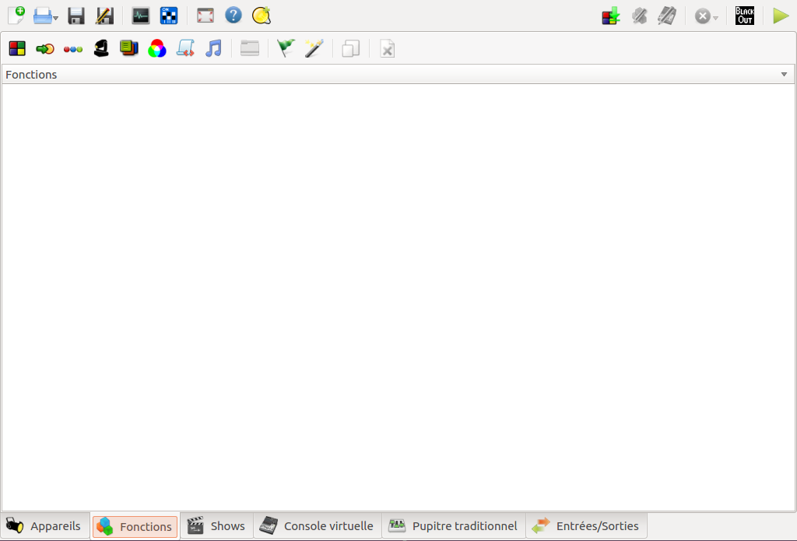Switch to operate mode with the green play button
Image resolution: width=797 pixels, height=541 pixels.
(x=781, y=16)
